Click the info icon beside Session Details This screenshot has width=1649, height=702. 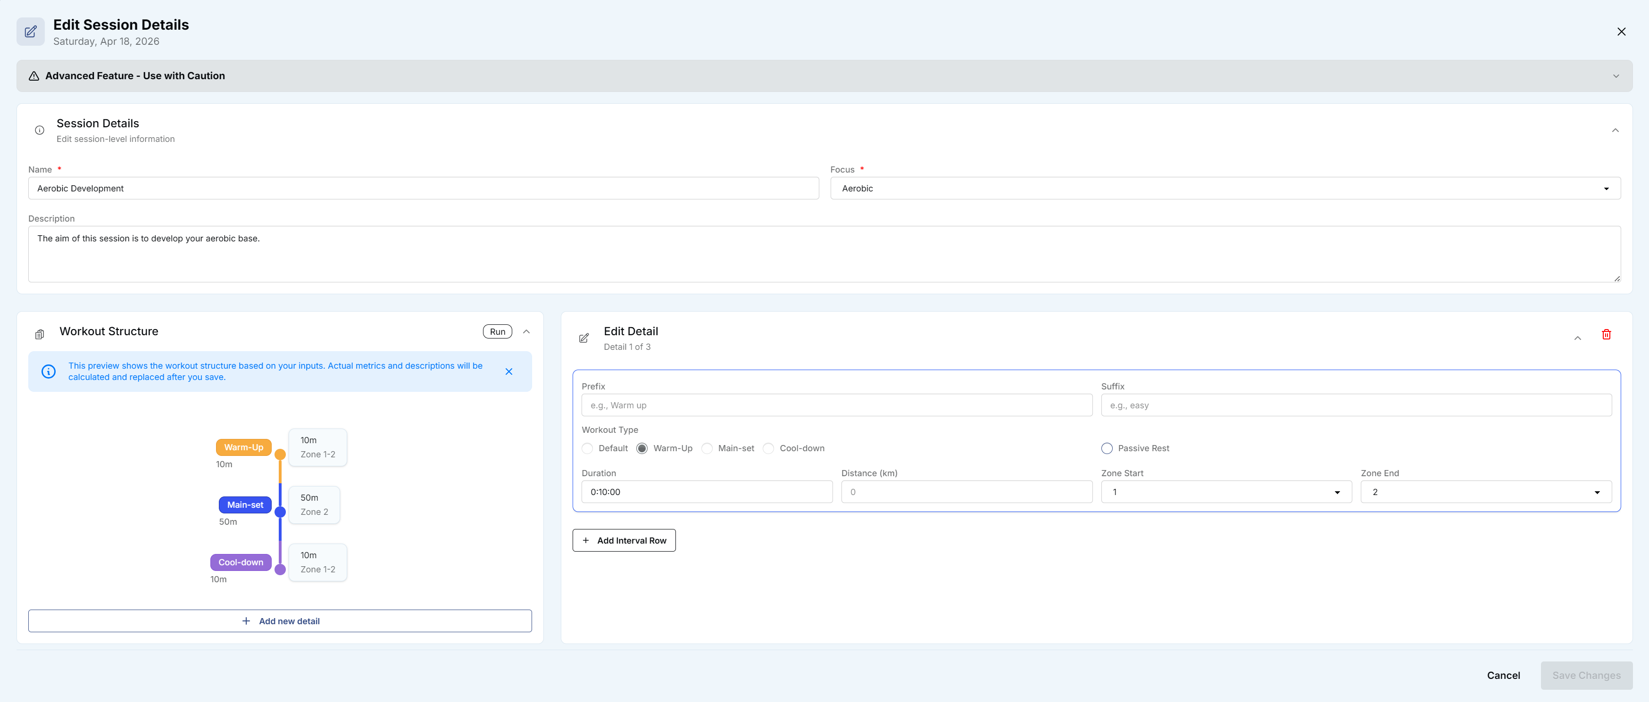click(40, 130)
